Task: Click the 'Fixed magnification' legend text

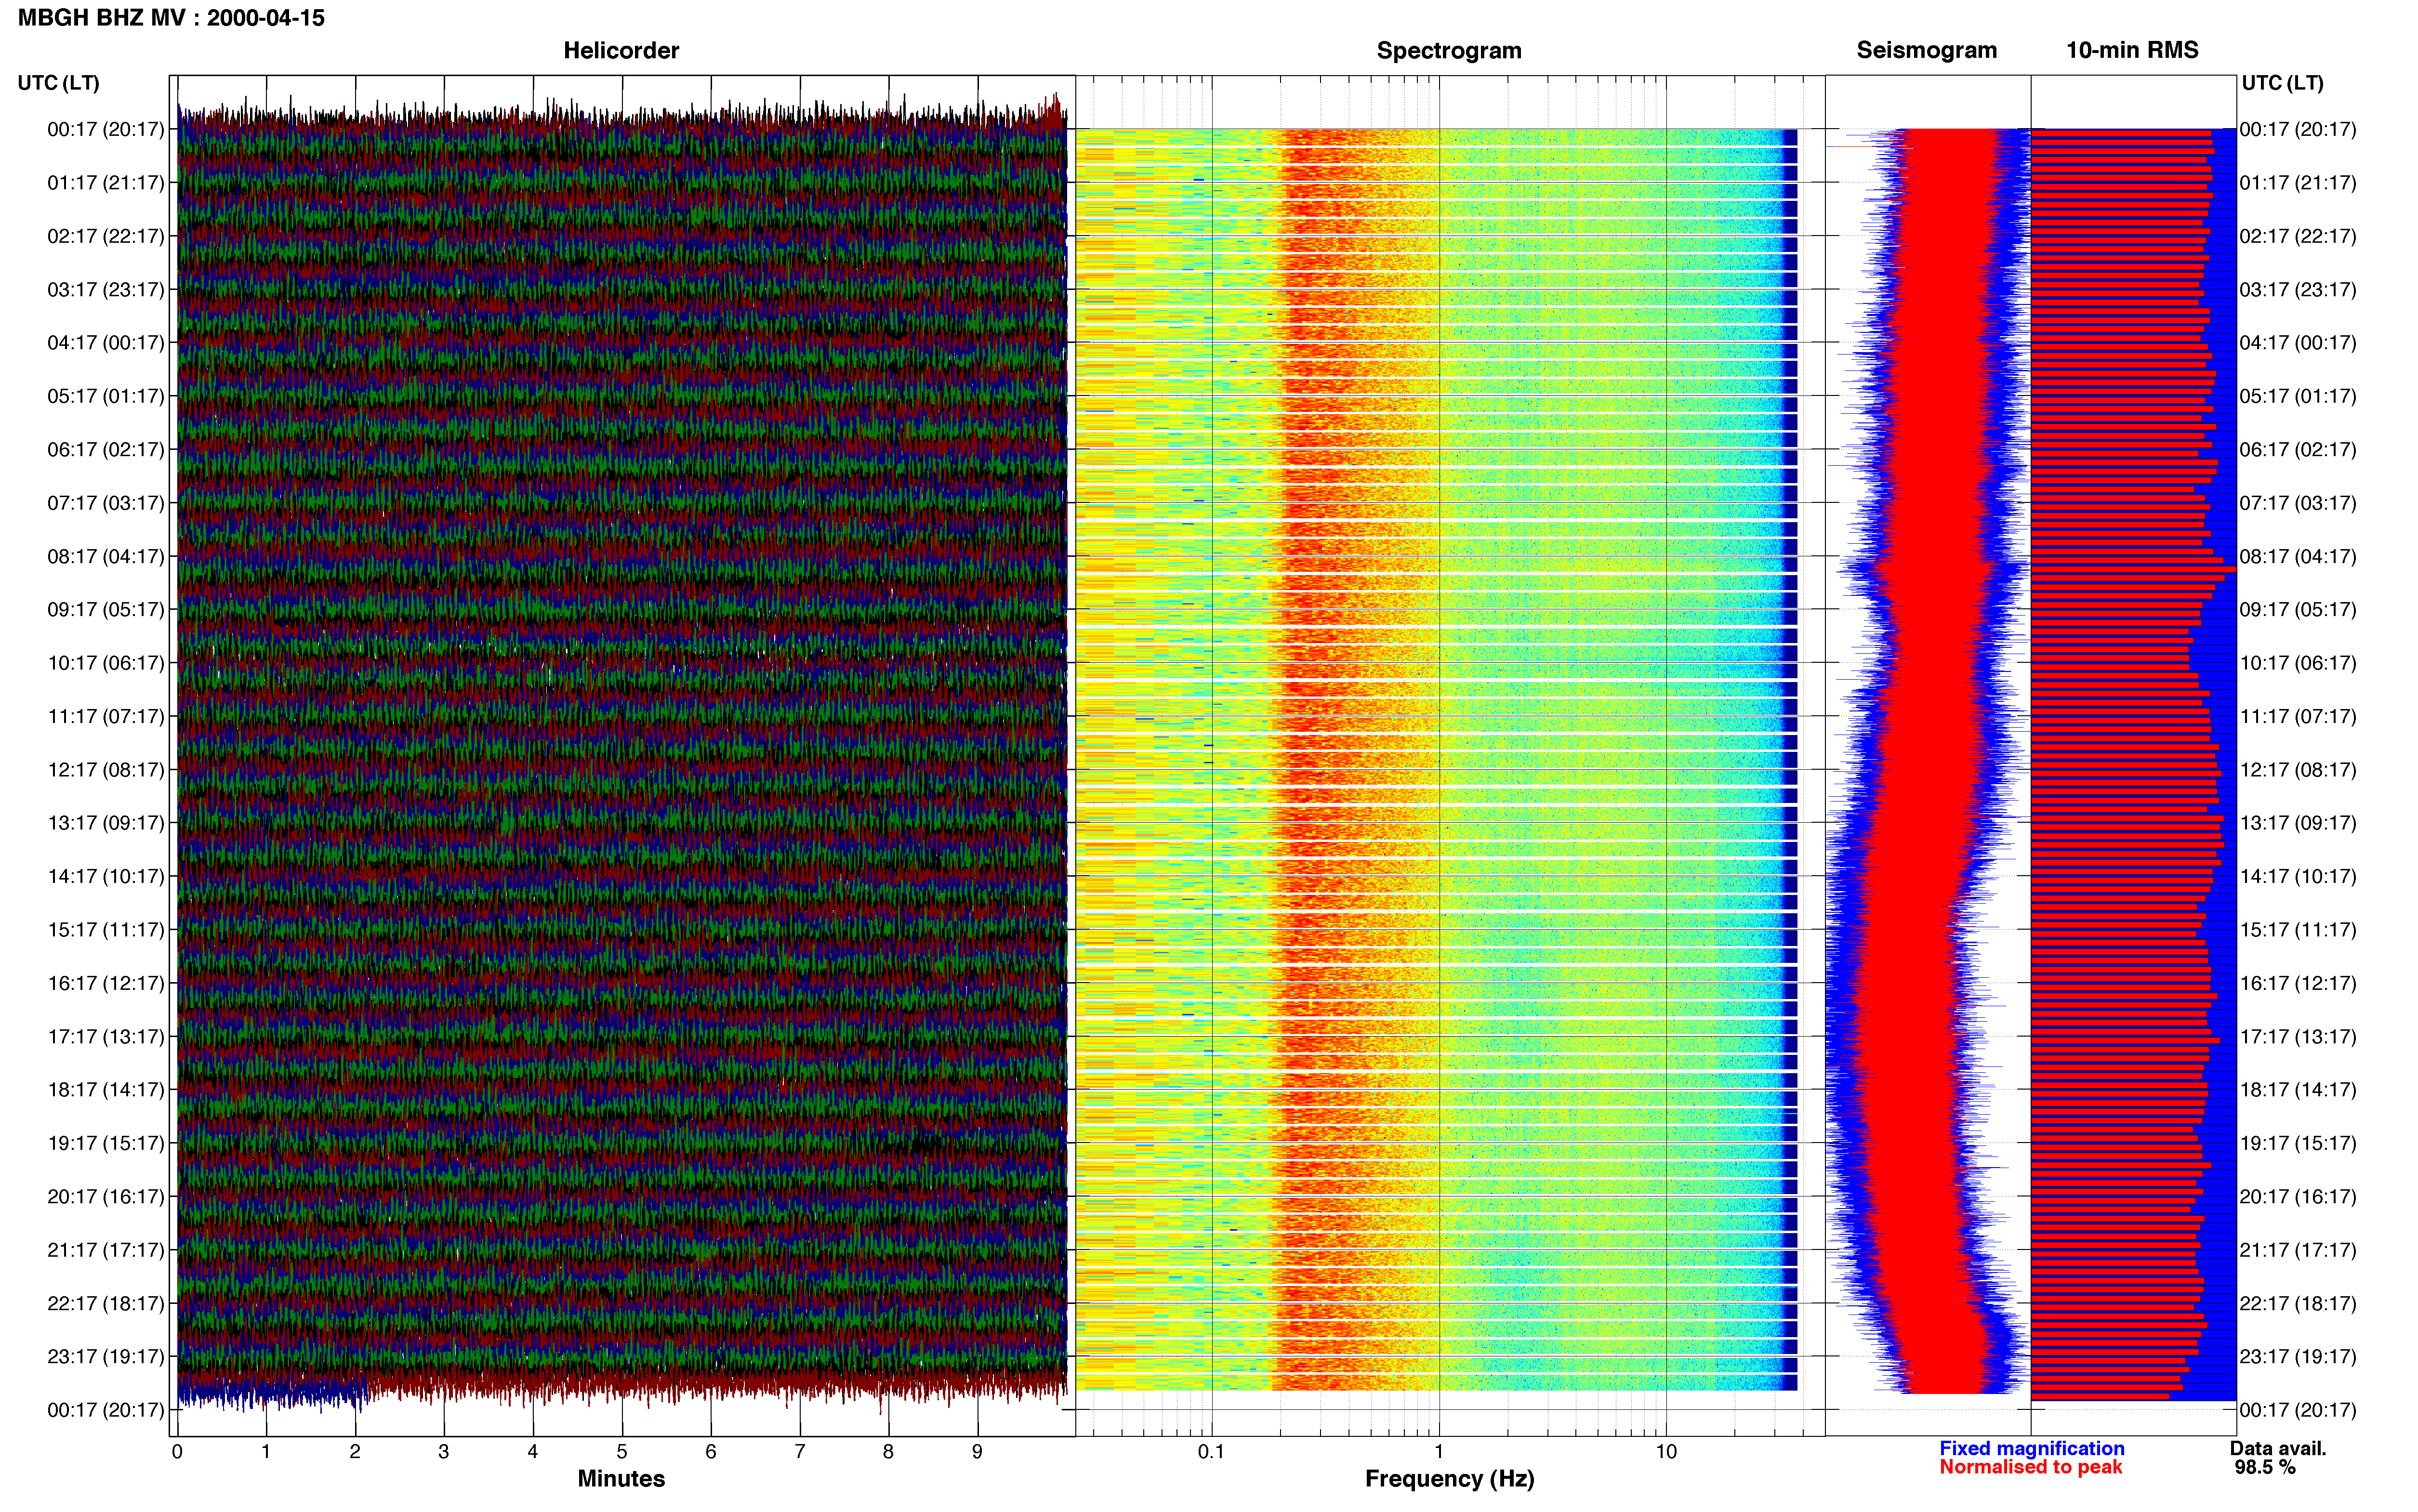Action: 2032,1449
